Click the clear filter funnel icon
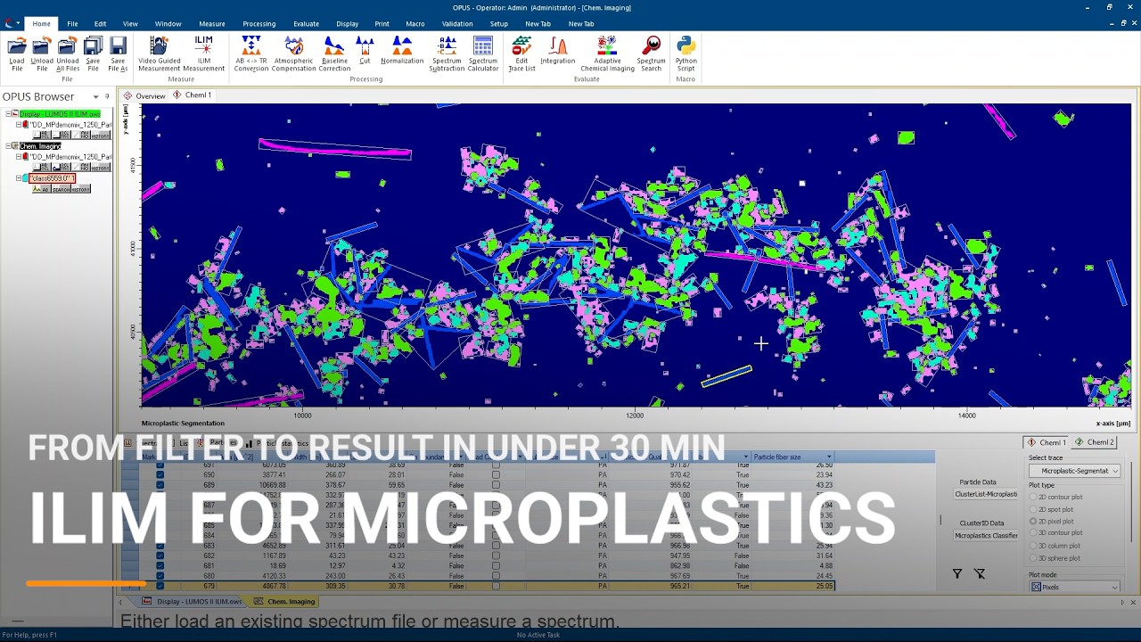 (x=980, y=573)
